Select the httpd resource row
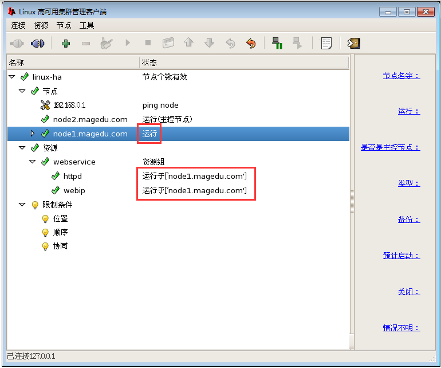 178,176
